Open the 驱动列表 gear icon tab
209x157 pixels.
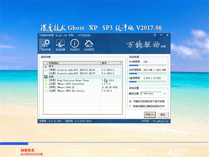pyautogui.click(x=46, y=45)
